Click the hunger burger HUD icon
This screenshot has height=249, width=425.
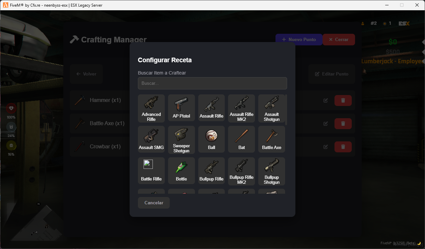[x=11, y=145]
